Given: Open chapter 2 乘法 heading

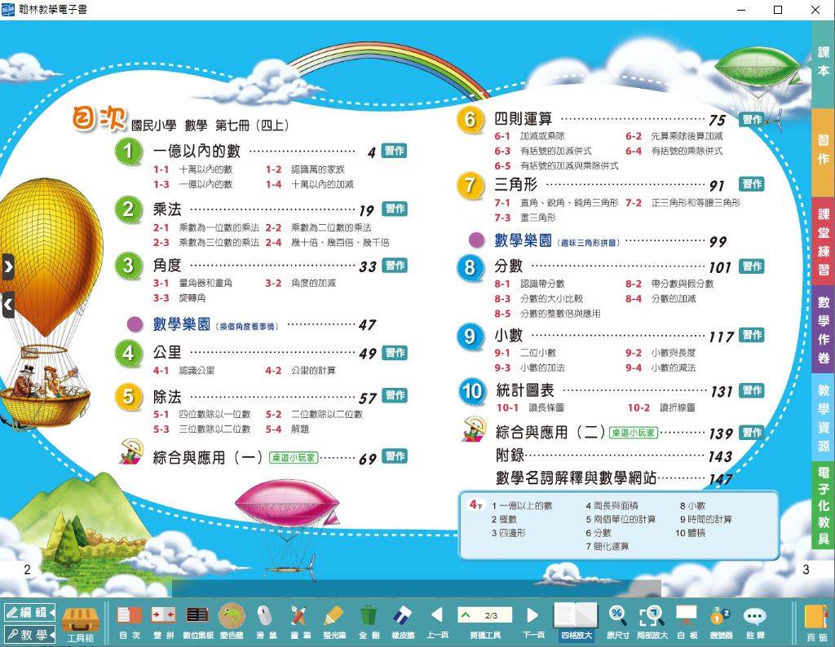Looking at the screenshot, I should [167, 209].
